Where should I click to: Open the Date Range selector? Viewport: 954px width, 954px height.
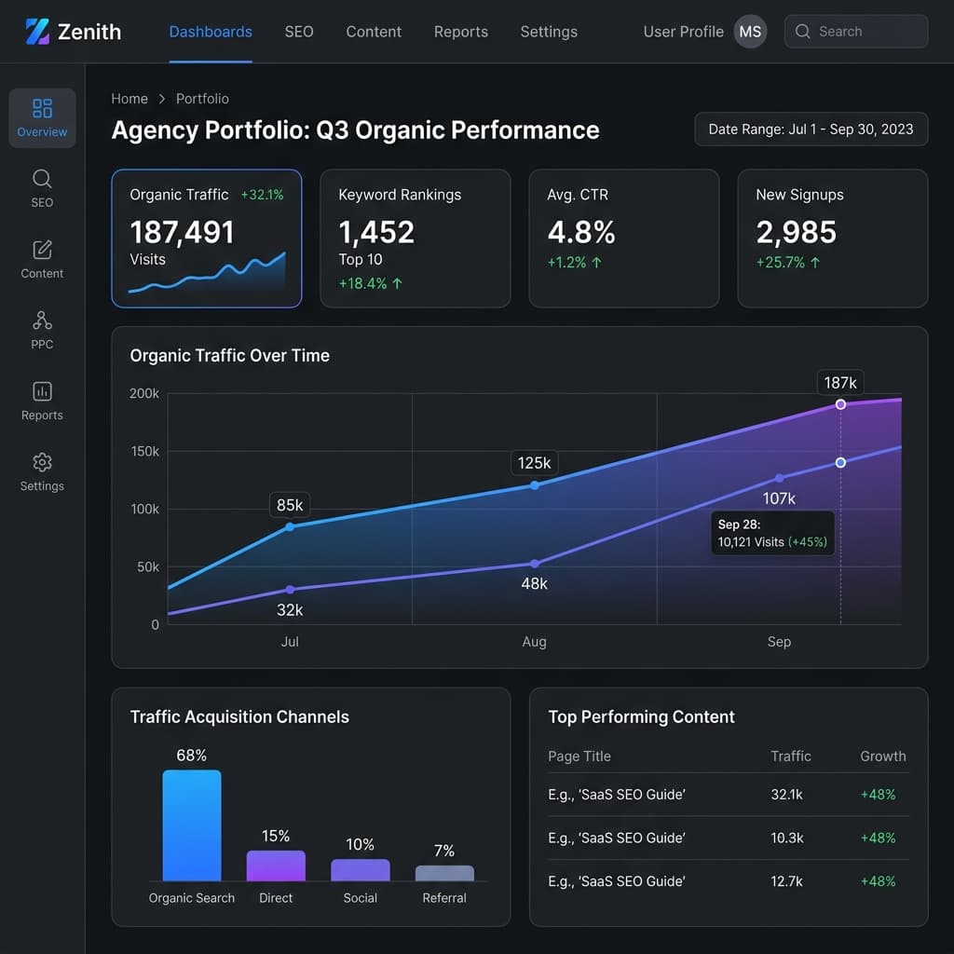point(811,129)
